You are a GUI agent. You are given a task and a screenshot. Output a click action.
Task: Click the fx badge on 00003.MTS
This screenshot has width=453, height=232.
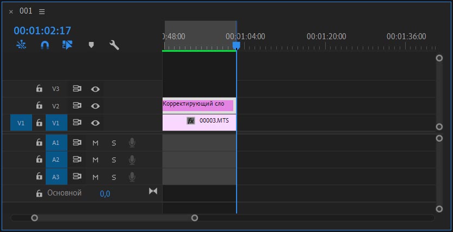[x=191, y=121]
